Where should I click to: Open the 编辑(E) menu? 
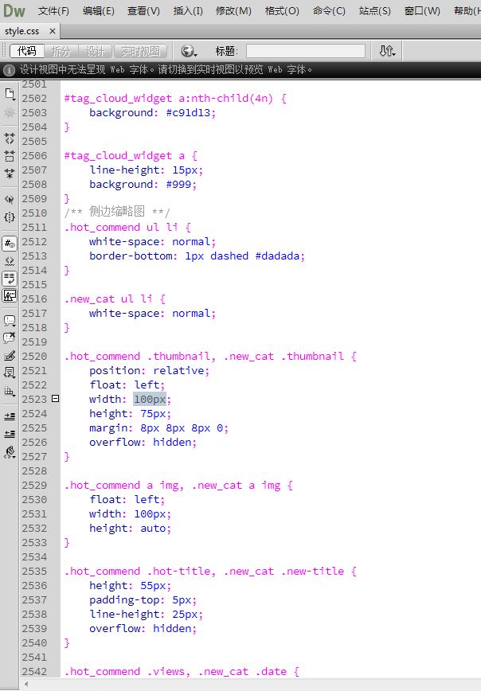pyautogui.click(x=98, y=11)
